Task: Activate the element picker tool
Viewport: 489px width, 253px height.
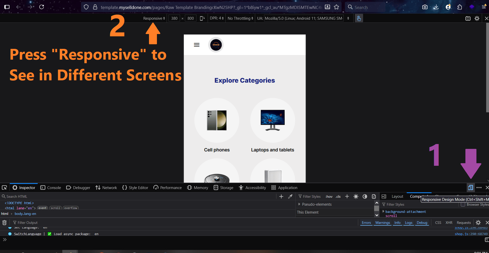Action: tap(4, 188)
